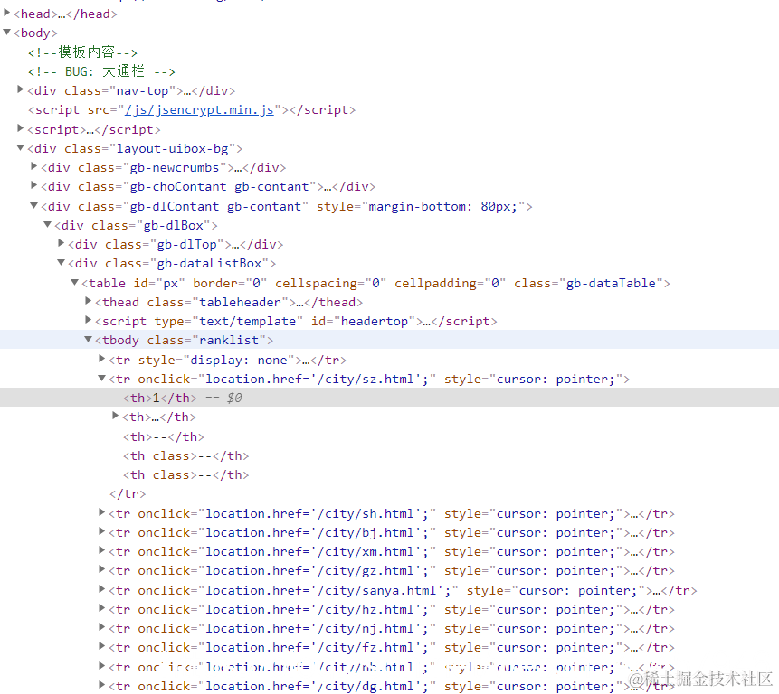
Task: Click the location.href='/city/sz.html' onclick value
Action: tap(317, 379)
